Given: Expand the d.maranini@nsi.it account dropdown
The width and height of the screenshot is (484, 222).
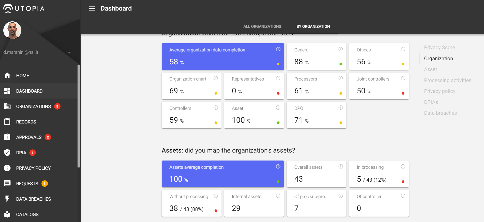Looking at the screenshot, I should [x=69, y=52].
